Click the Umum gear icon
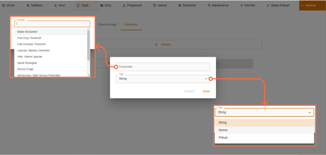This screenshot has height=155, width=326. pos(4,6)
